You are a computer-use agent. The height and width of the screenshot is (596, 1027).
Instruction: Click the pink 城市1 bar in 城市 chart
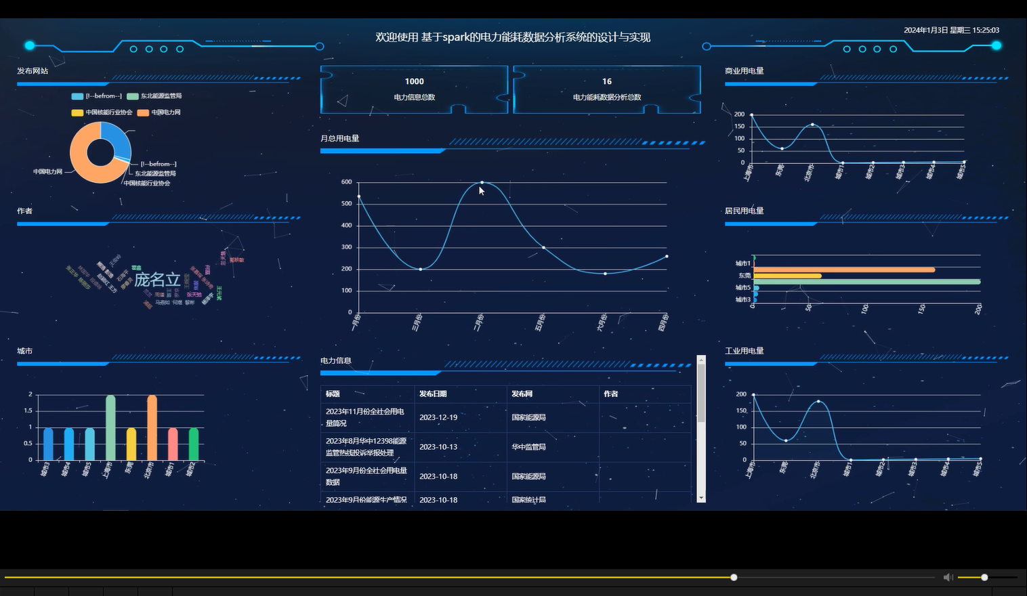[x=173, y=444]
